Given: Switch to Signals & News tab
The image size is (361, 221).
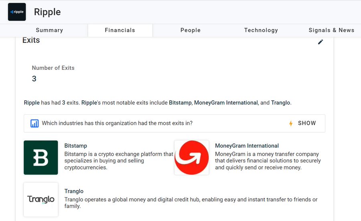Looking at the screenshot, I should [331, 30].
